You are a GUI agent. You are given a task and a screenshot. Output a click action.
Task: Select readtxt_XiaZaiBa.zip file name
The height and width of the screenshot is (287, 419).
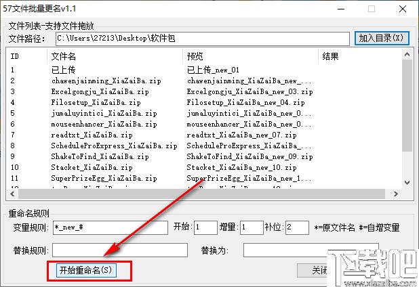click(x=92, y=135)
